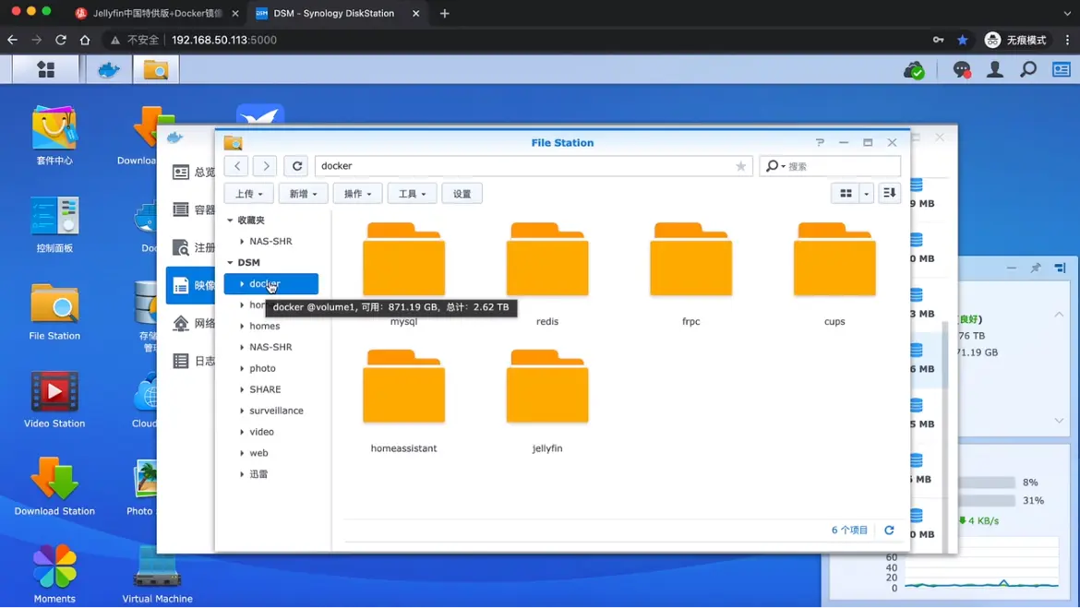
Task: Select the jellyfin folder thumbnail
Action: [547, 388]
